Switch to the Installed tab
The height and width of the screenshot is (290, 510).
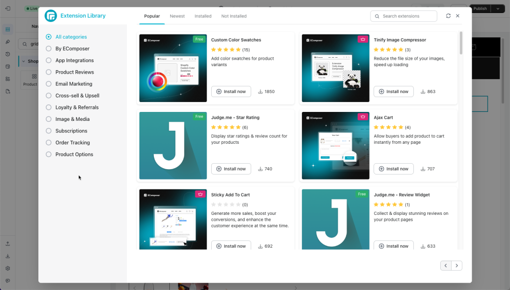203,16
